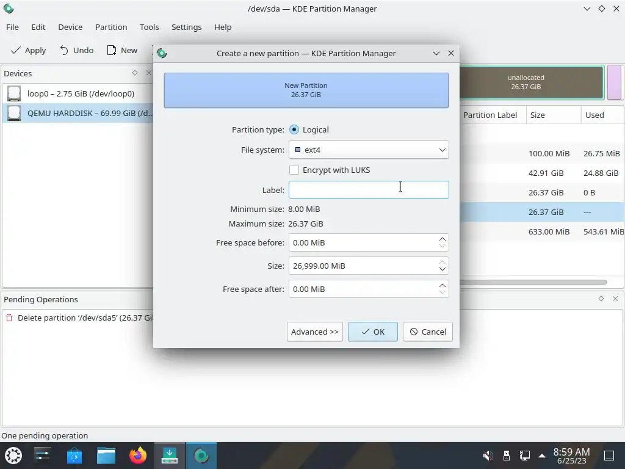This screenshot has width=625, height=469.
Task: Click the New partition toolbar button
Action: [122, 50]
